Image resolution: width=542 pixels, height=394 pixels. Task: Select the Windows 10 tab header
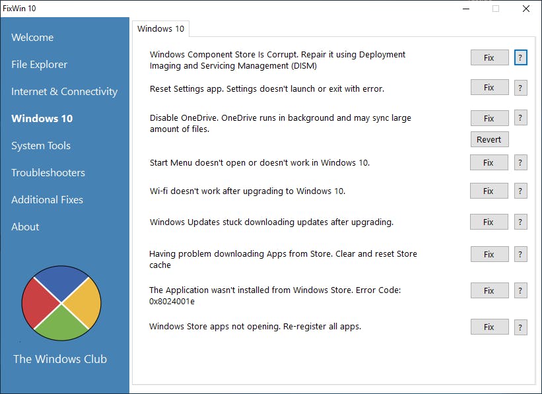pyautogui.click(x=160, y=28)
